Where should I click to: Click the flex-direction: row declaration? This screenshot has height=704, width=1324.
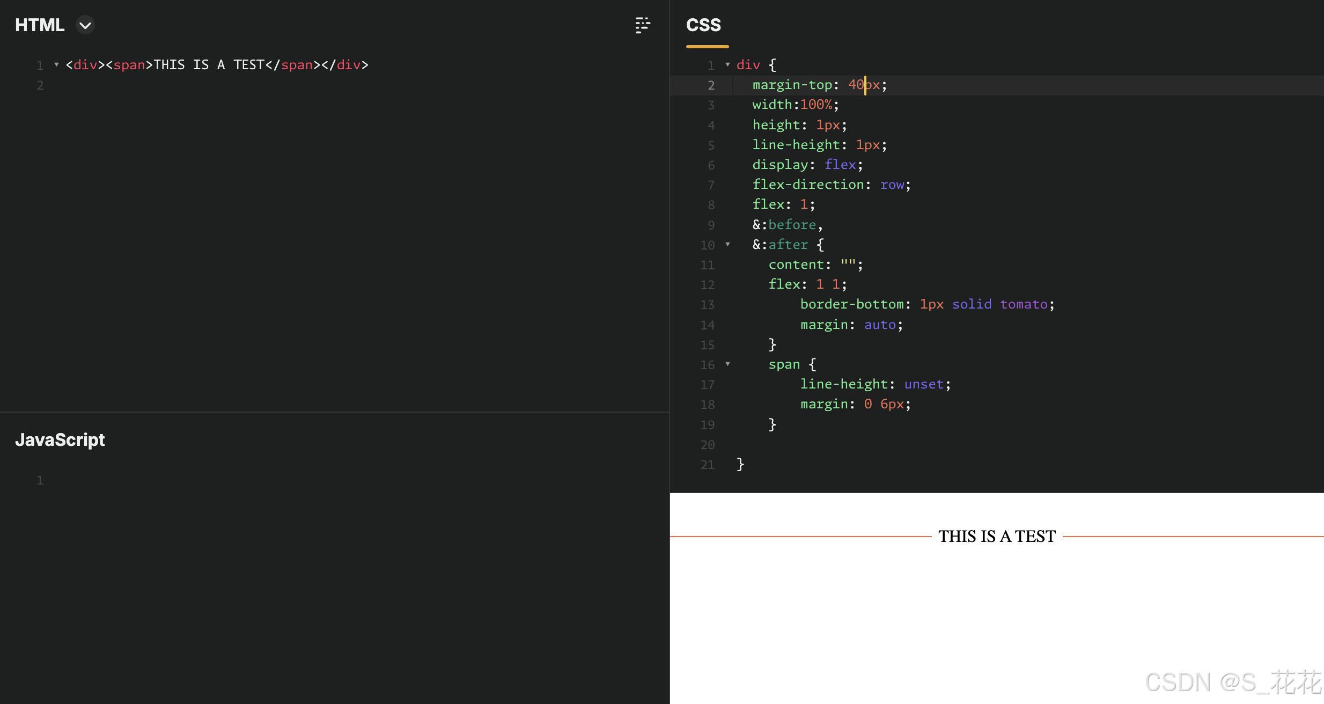[832, 185]
